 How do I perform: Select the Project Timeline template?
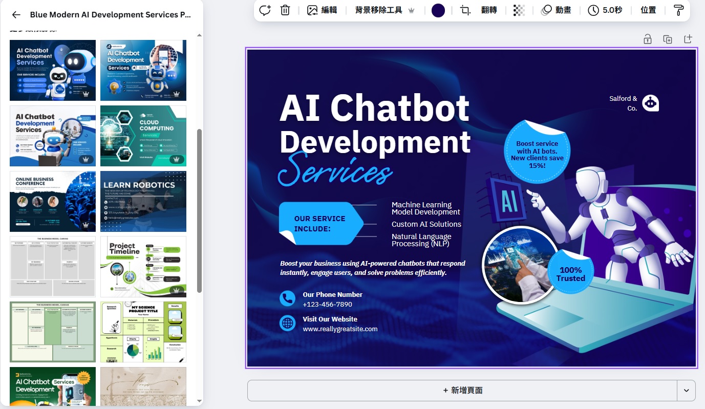143,267
